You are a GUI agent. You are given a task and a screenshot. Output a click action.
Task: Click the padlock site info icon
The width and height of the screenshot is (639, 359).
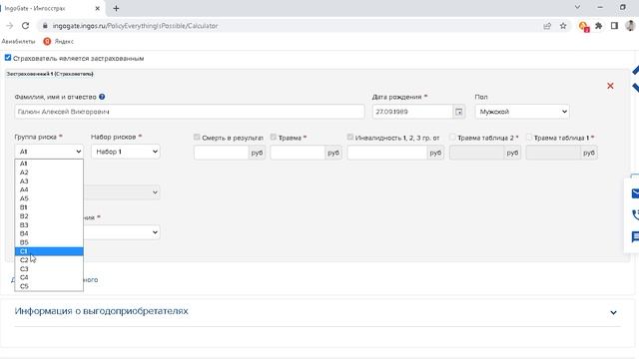(x=45, y=26)
